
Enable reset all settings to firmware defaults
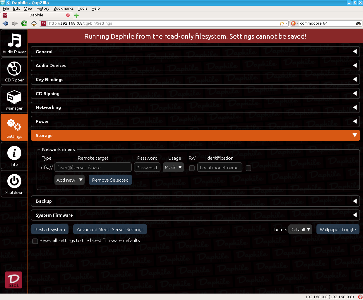[35, 241]
